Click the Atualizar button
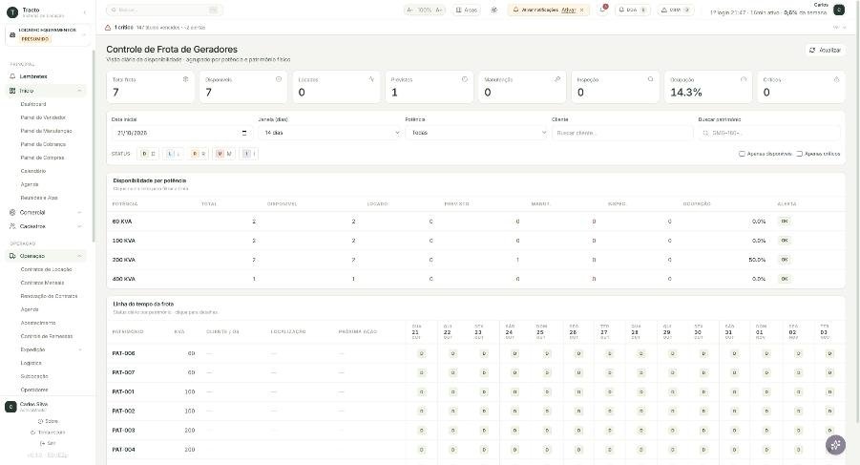 point(825,50)
